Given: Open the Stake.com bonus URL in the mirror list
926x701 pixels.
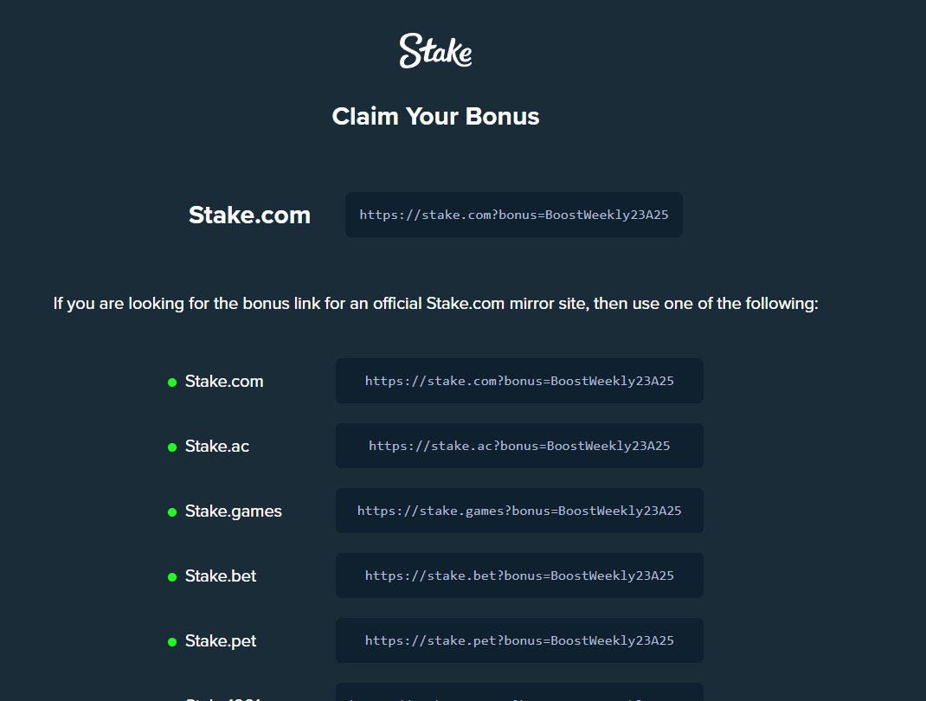Looking at the screenshot, I should [x=519, y=381].
